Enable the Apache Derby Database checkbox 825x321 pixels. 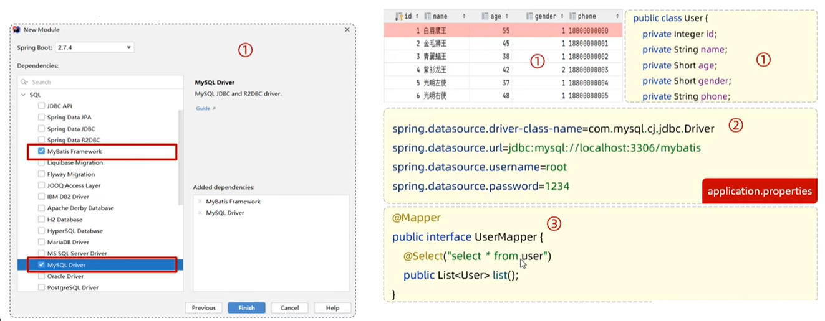click(41, 208)
